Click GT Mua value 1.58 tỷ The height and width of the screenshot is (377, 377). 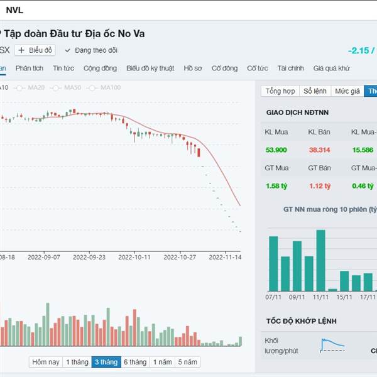point(276,186)
